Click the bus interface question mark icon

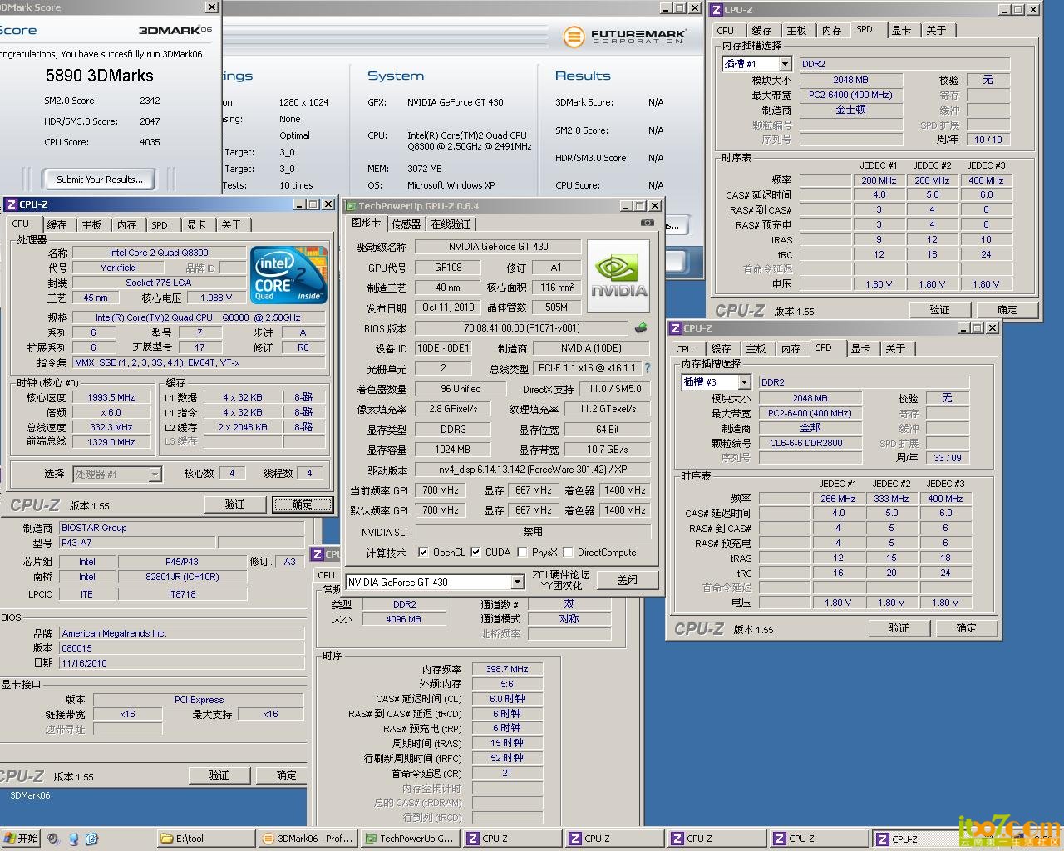tap(648, 367)
